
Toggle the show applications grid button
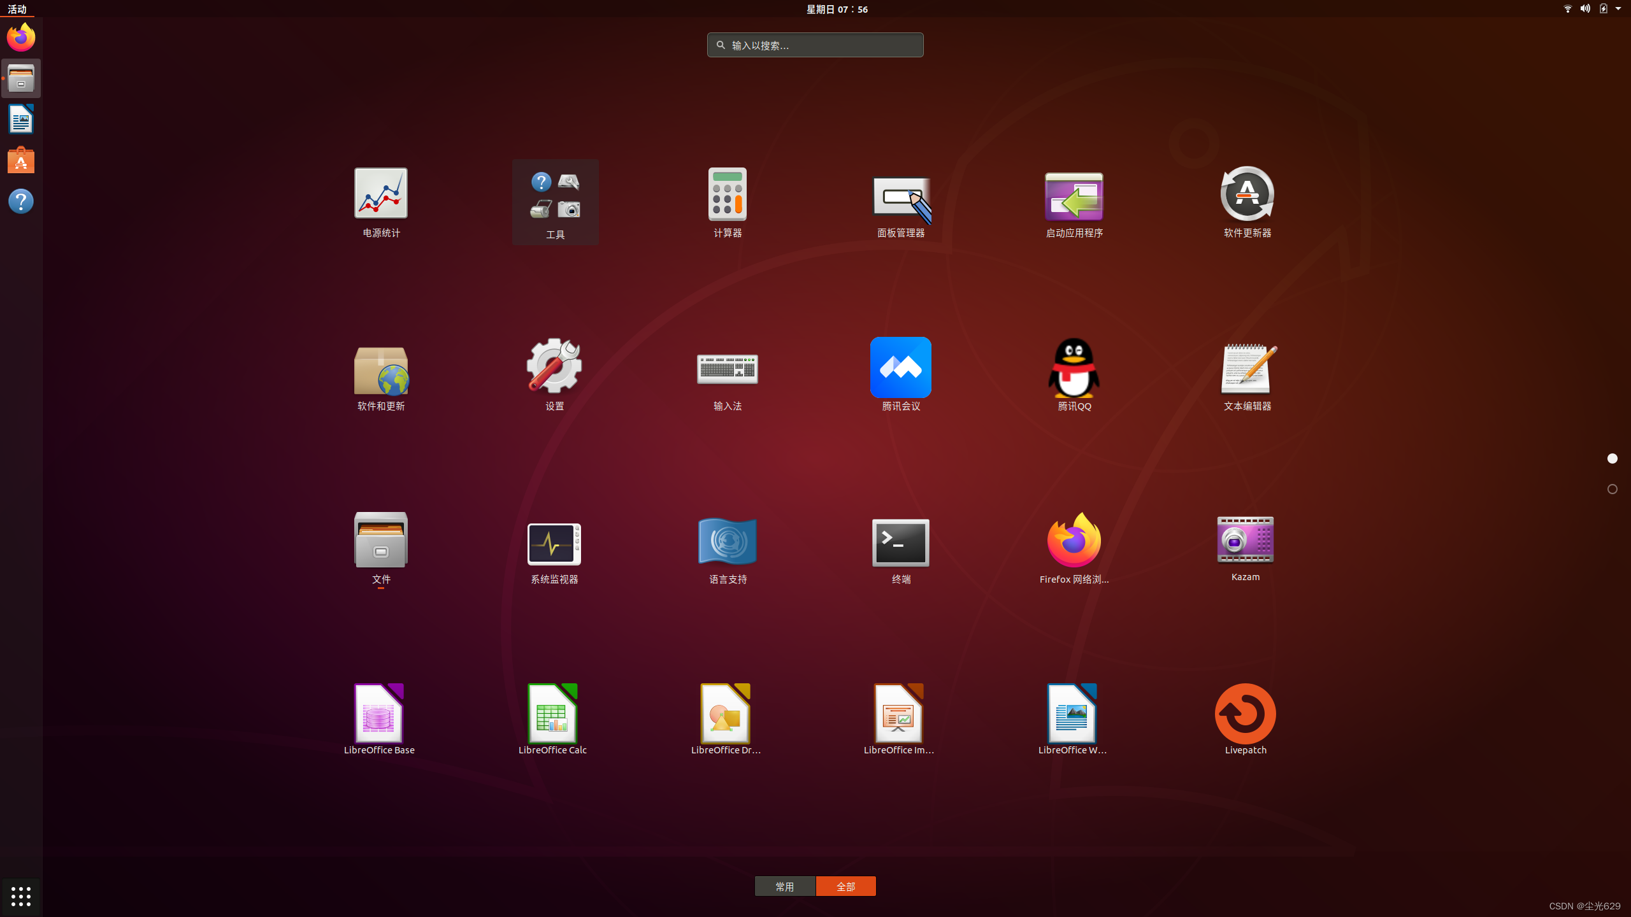[21, 897]
